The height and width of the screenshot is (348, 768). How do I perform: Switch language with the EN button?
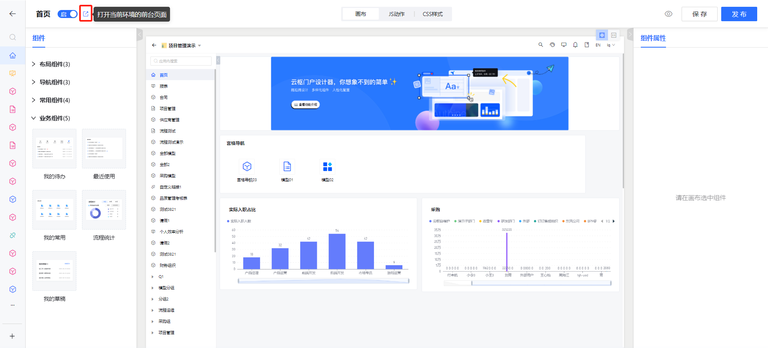[x=598, y=45]
